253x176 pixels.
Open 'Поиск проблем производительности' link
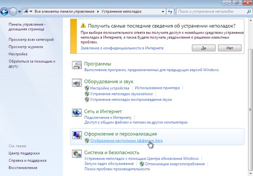(x=117, y=169)
